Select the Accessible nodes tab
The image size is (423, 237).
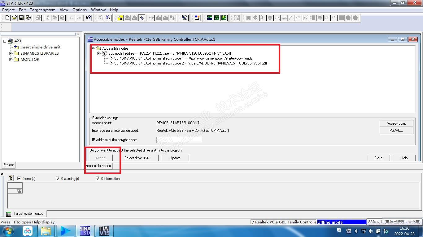click(98, 166)
